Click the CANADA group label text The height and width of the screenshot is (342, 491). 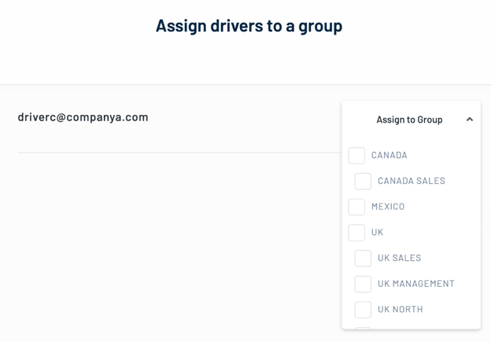coord(389,156)
